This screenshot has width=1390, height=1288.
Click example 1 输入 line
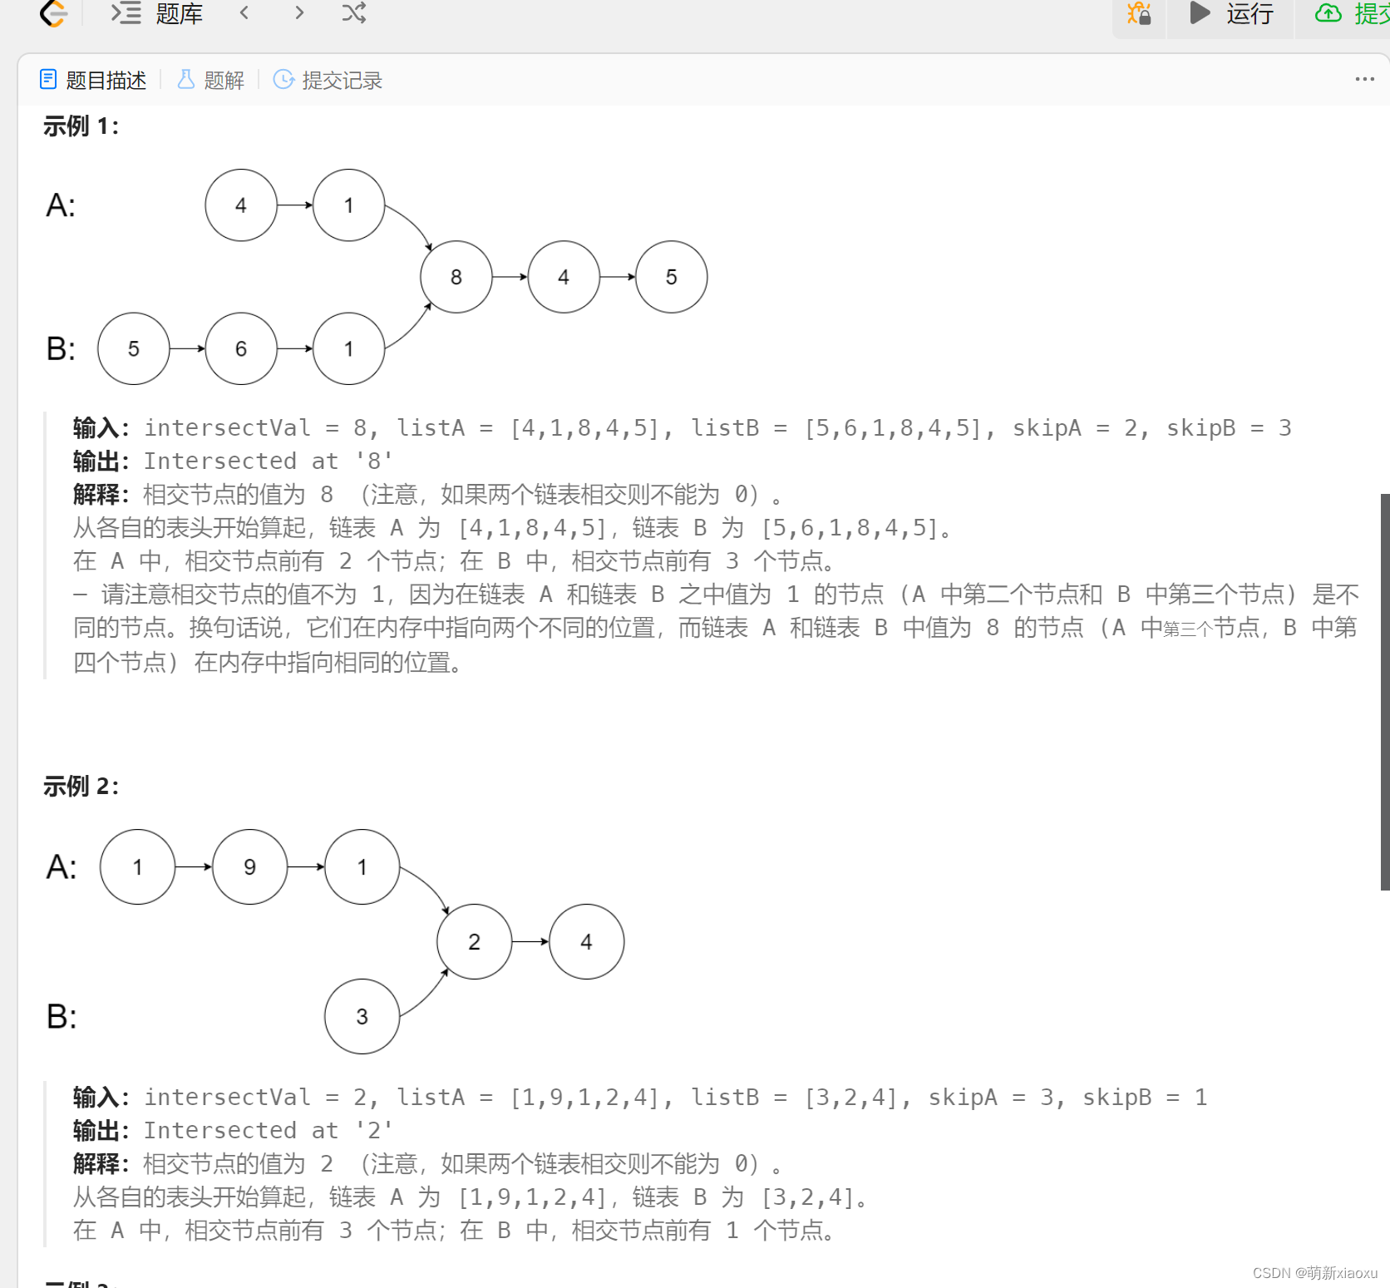(683, 427)
